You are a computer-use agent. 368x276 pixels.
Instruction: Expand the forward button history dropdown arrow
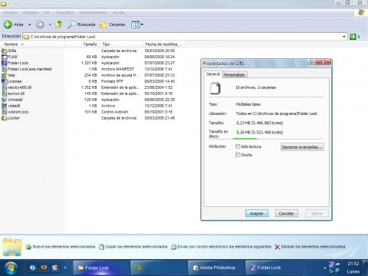coord(50,25)
